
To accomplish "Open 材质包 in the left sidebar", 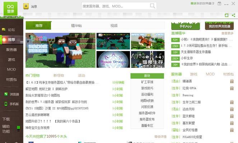I will pyautogui.click(x=11, y=79).
